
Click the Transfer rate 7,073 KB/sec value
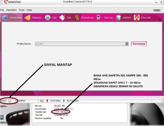tap(61, 112)
